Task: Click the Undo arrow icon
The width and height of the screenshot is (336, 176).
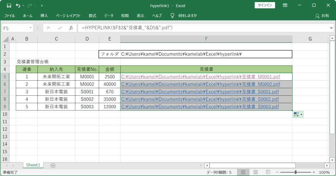Action: click(18, 6)
